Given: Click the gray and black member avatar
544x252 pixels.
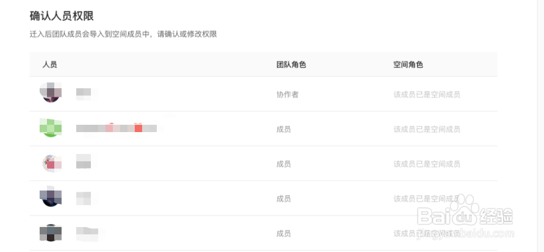Looking at the screenshot, I should pos(51,233).
